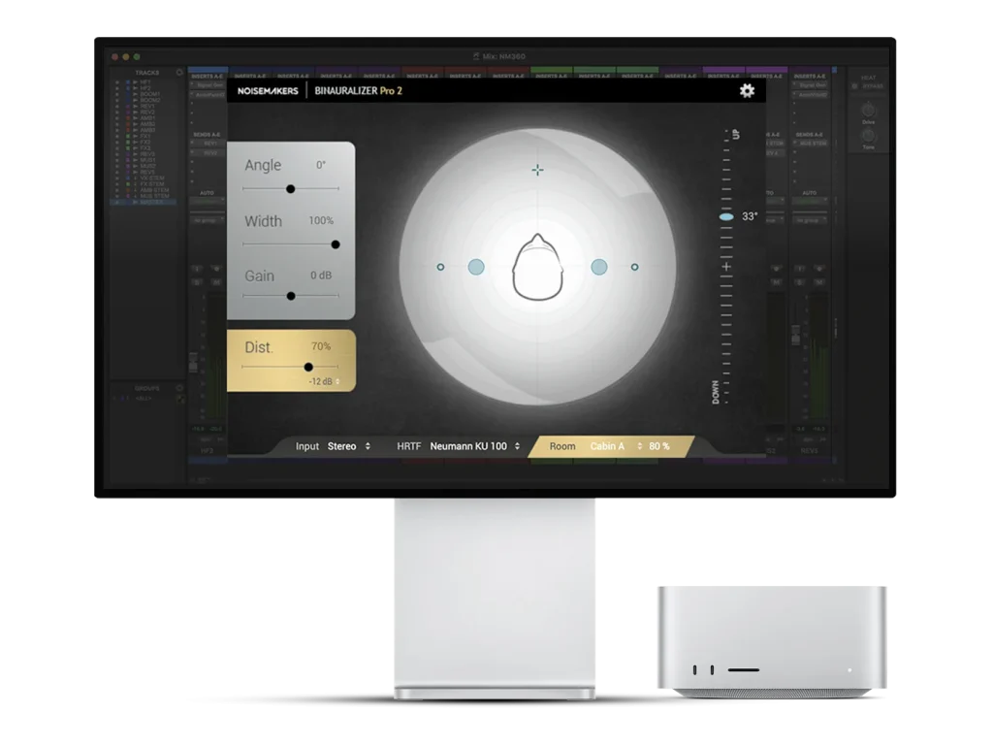The width and height of the screenshot is (993, 745).
Task: Click the Drive knob on the Heat panel
Action: pyautogui.click(x=869, y=111)
